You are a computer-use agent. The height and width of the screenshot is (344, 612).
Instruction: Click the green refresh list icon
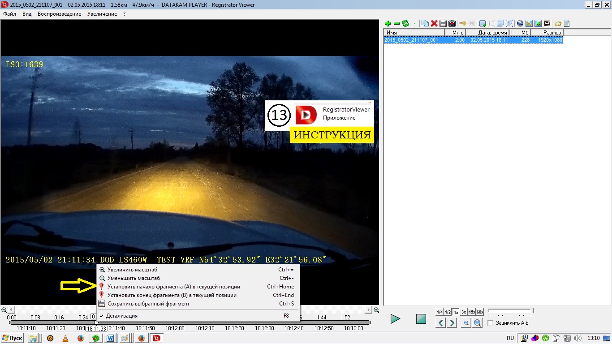pyautogui.click(x=405, y=23)
